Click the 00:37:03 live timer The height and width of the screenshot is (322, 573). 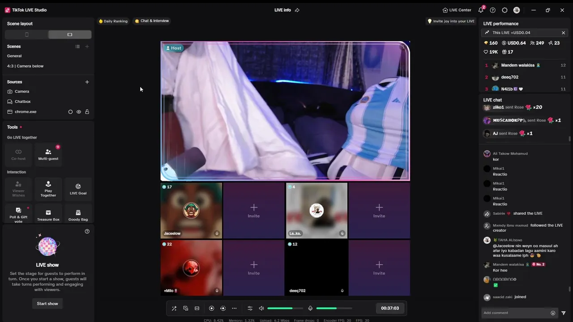(390, 308)
